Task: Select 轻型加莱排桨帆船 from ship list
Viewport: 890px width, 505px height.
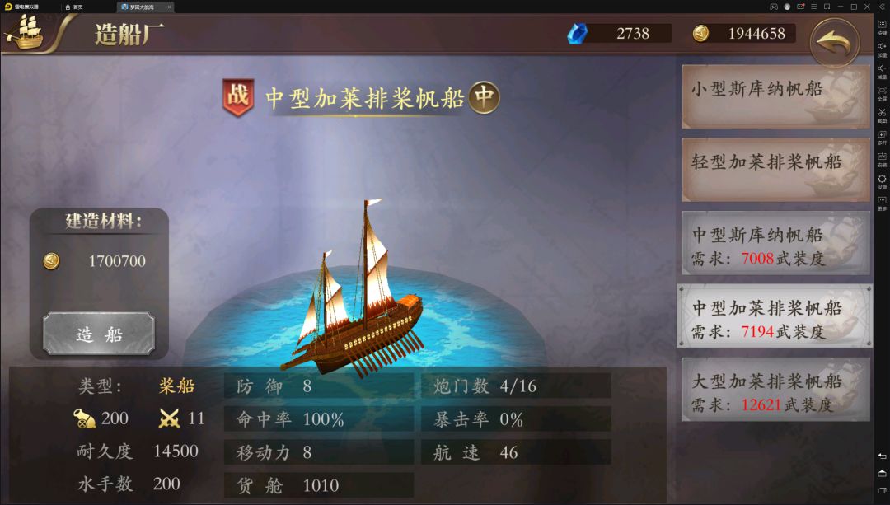Action: pos(775,170)
